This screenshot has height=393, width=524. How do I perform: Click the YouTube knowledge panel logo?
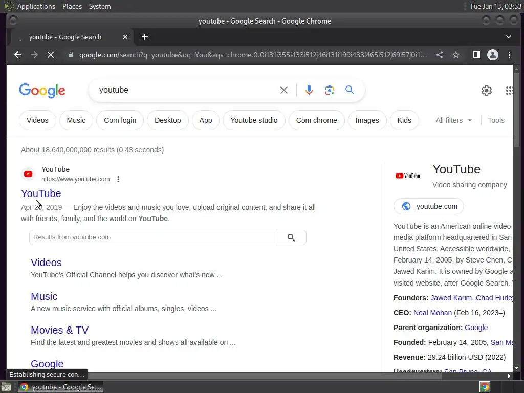click(408, 176)
